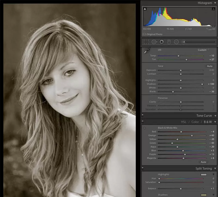Click the Temp slider handle
This screenshot has width=218, height=197.
click(178, 56)
